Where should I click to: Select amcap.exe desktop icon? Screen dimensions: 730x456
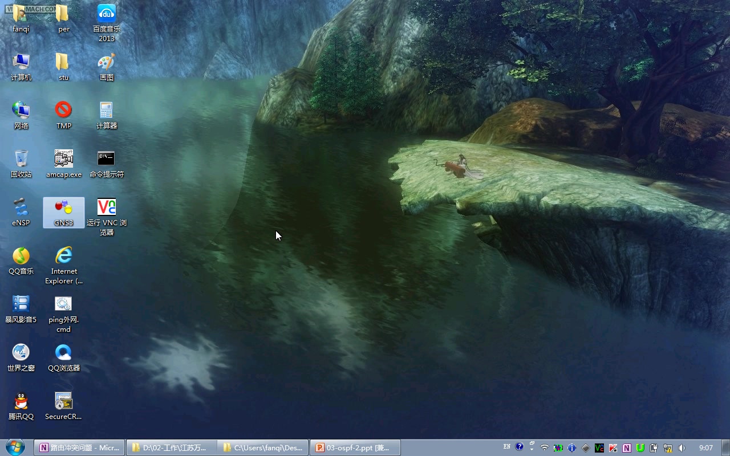coord(63,164)
